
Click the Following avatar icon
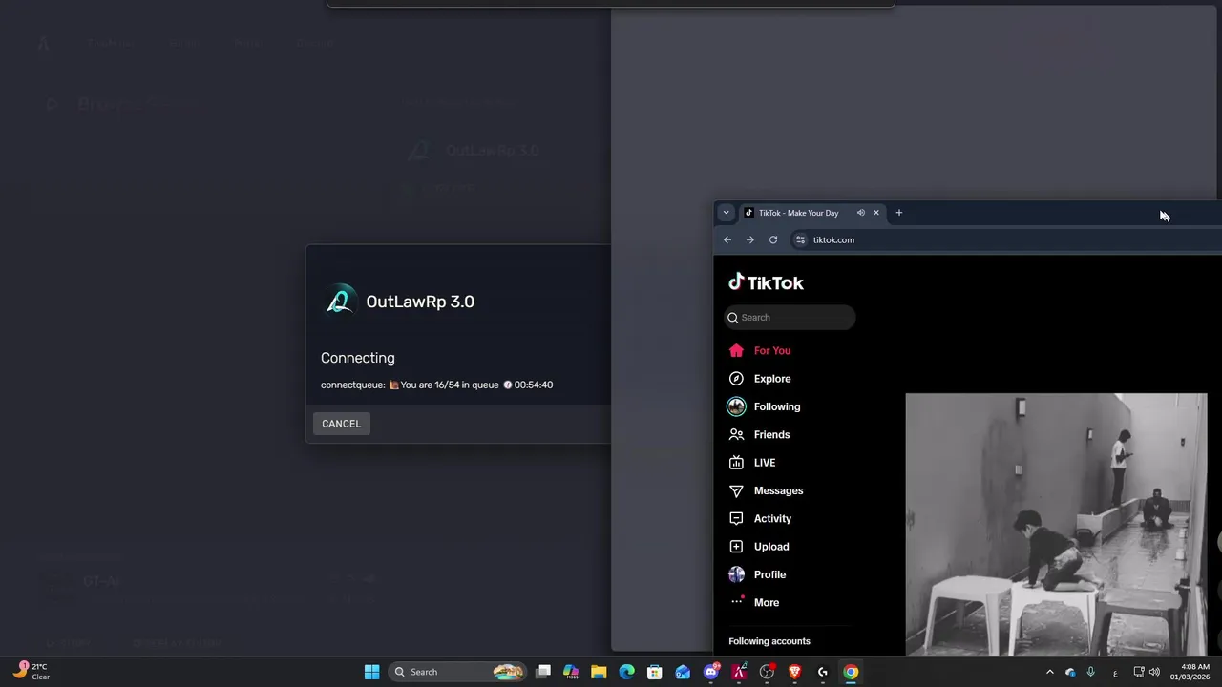tap(736, 406)
